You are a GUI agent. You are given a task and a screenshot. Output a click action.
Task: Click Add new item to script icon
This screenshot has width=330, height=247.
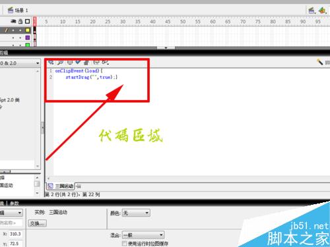point(51,63)
